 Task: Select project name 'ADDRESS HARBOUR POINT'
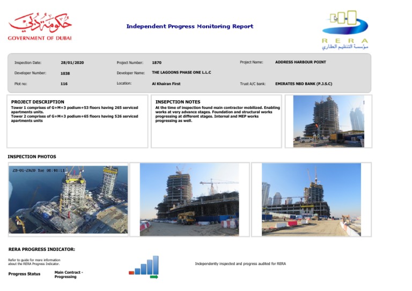click(300, 62)
